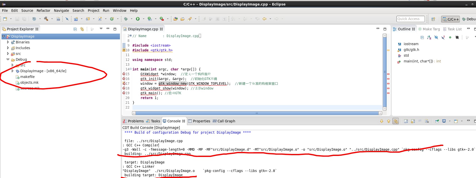Toggle the Console scroll lock/wrap highlighted button

(x=396, y=121)
